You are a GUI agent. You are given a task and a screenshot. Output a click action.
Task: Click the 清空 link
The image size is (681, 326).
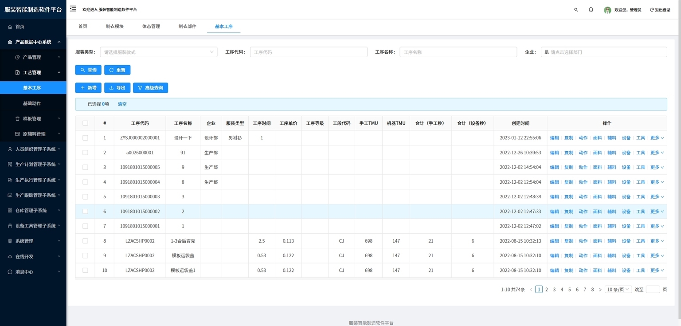point(122,104)
